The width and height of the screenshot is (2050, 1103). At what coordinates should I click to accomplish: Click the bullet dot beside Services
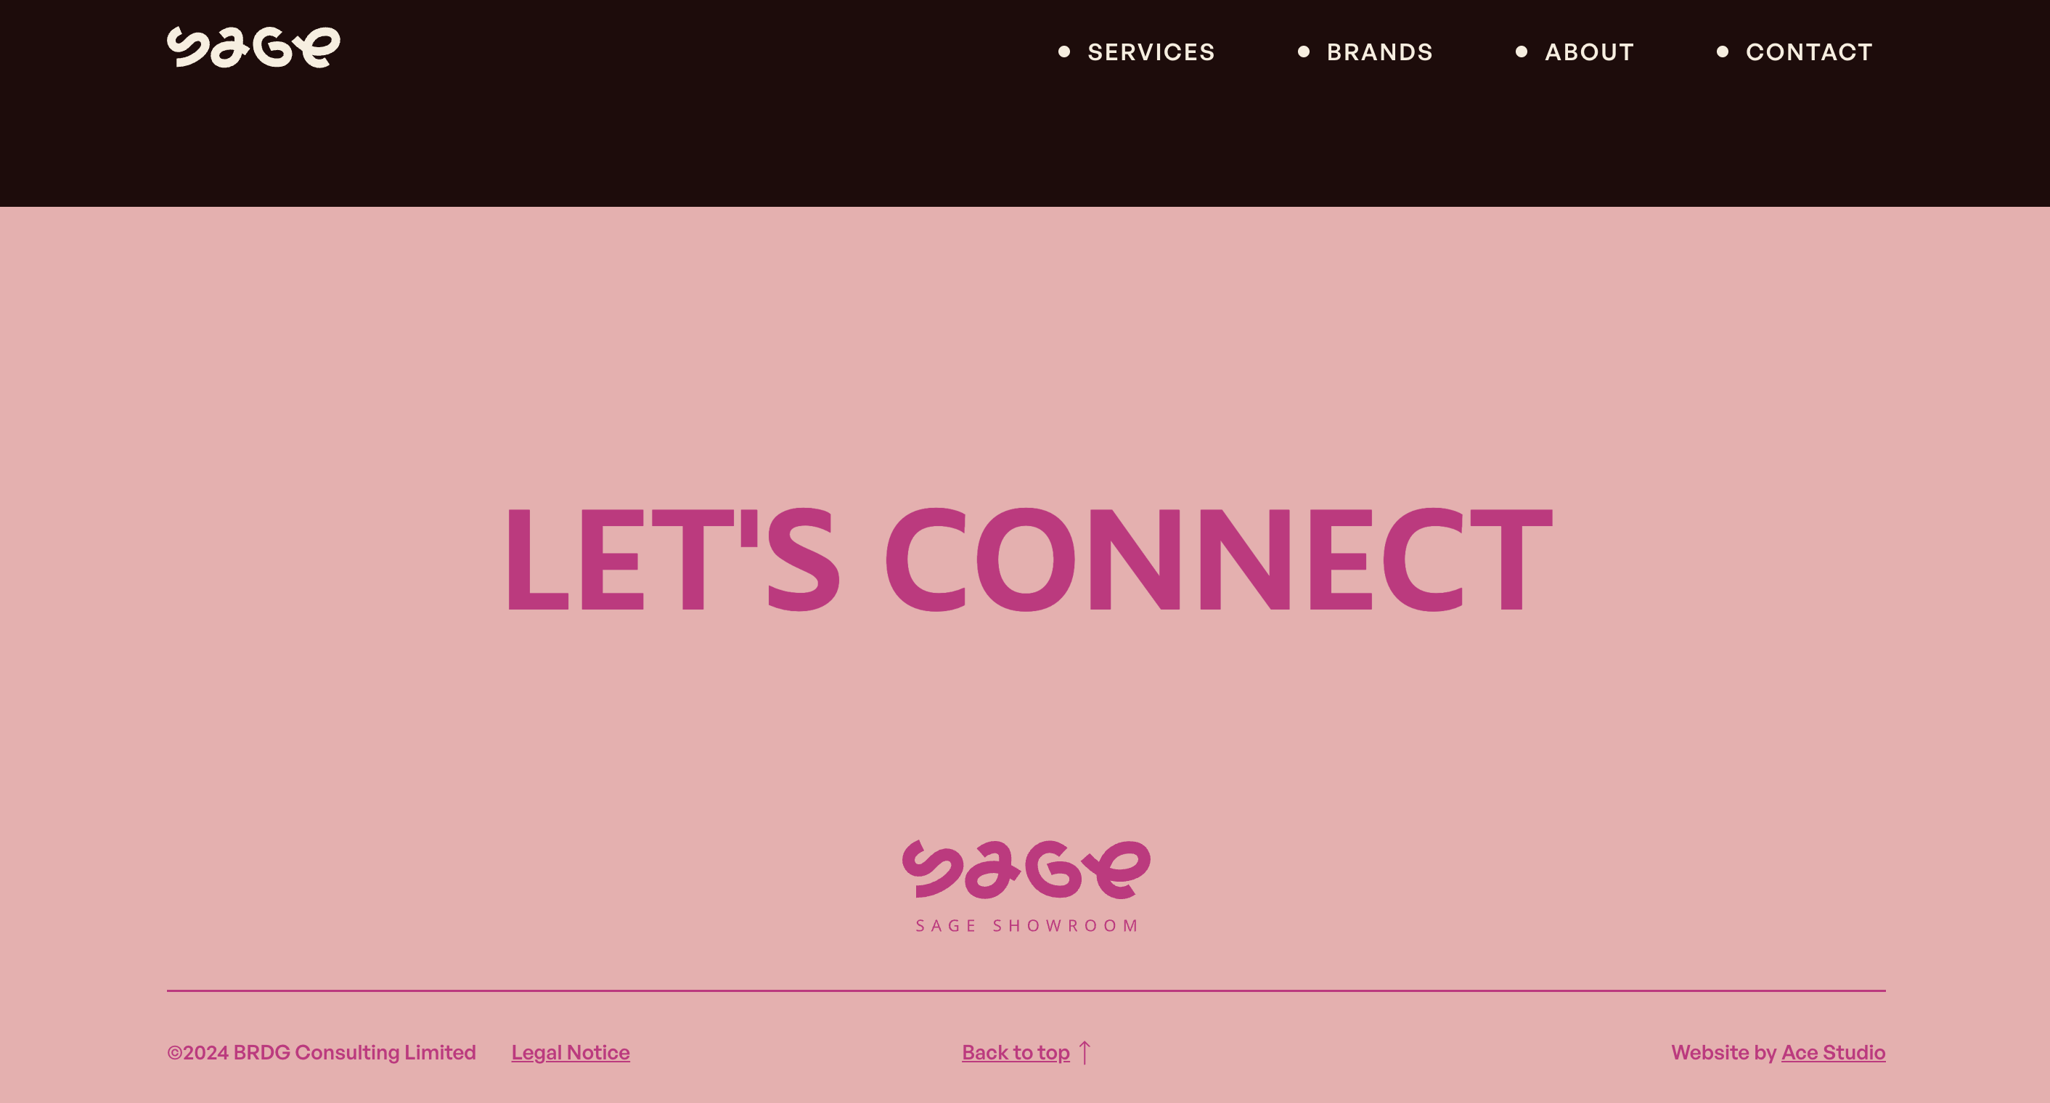pos(1064,52)
